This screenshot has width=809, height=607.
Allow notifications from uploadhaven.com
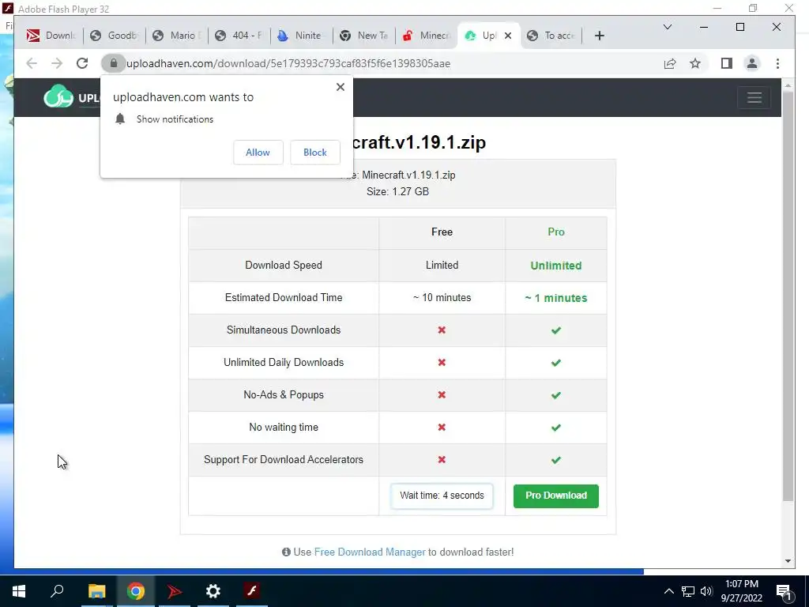(x=258, y=153)
